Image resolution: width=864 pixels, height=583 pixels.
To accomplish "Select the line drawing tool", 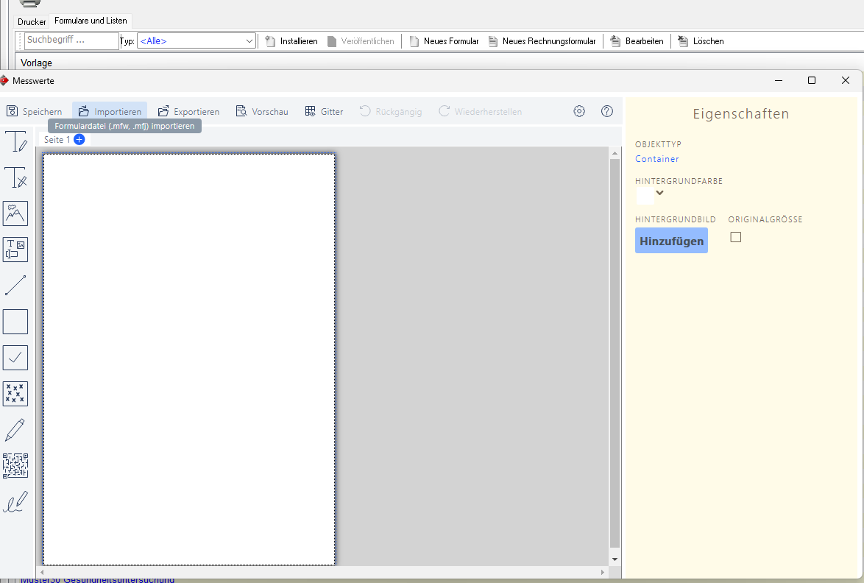I will (x=15, y=286).
